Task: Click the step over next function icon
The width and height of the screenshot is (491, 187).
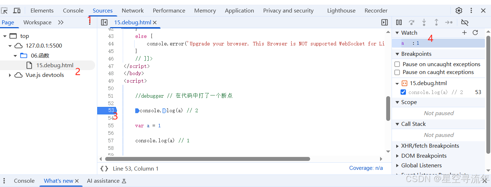Action: (x=412, y=23)
